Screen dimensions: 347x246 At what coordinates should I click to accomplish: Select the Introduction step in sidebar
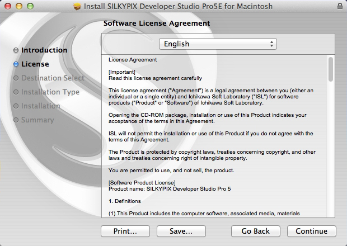[44, 50]
